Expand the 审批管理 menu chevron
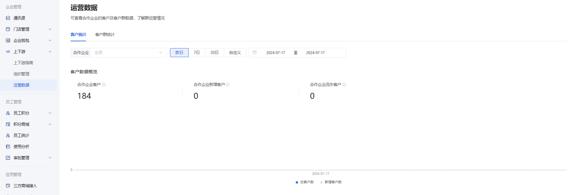 [x=50, y=158]
